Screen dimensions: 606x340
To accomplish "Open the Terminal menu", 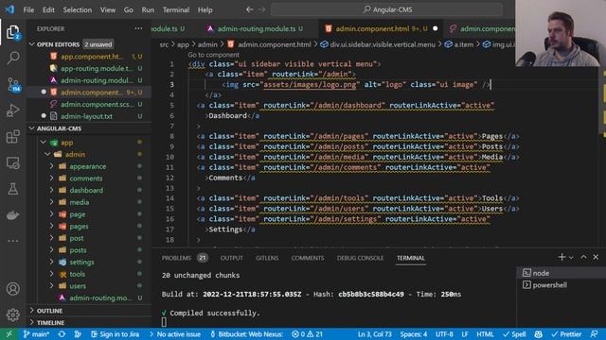I will 176,9.
